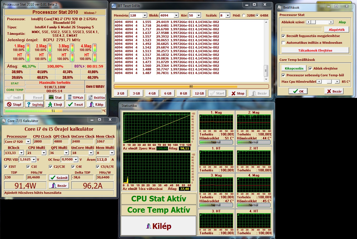This screenshot has height=239, width=357.
Task: Click the Kikapcsolás button in Beállítások
Action: [294, 68]
